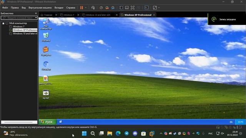Open the stretch mode dropdown arrow
Viewport: 246px width, 138px height.
coord(159,8)
